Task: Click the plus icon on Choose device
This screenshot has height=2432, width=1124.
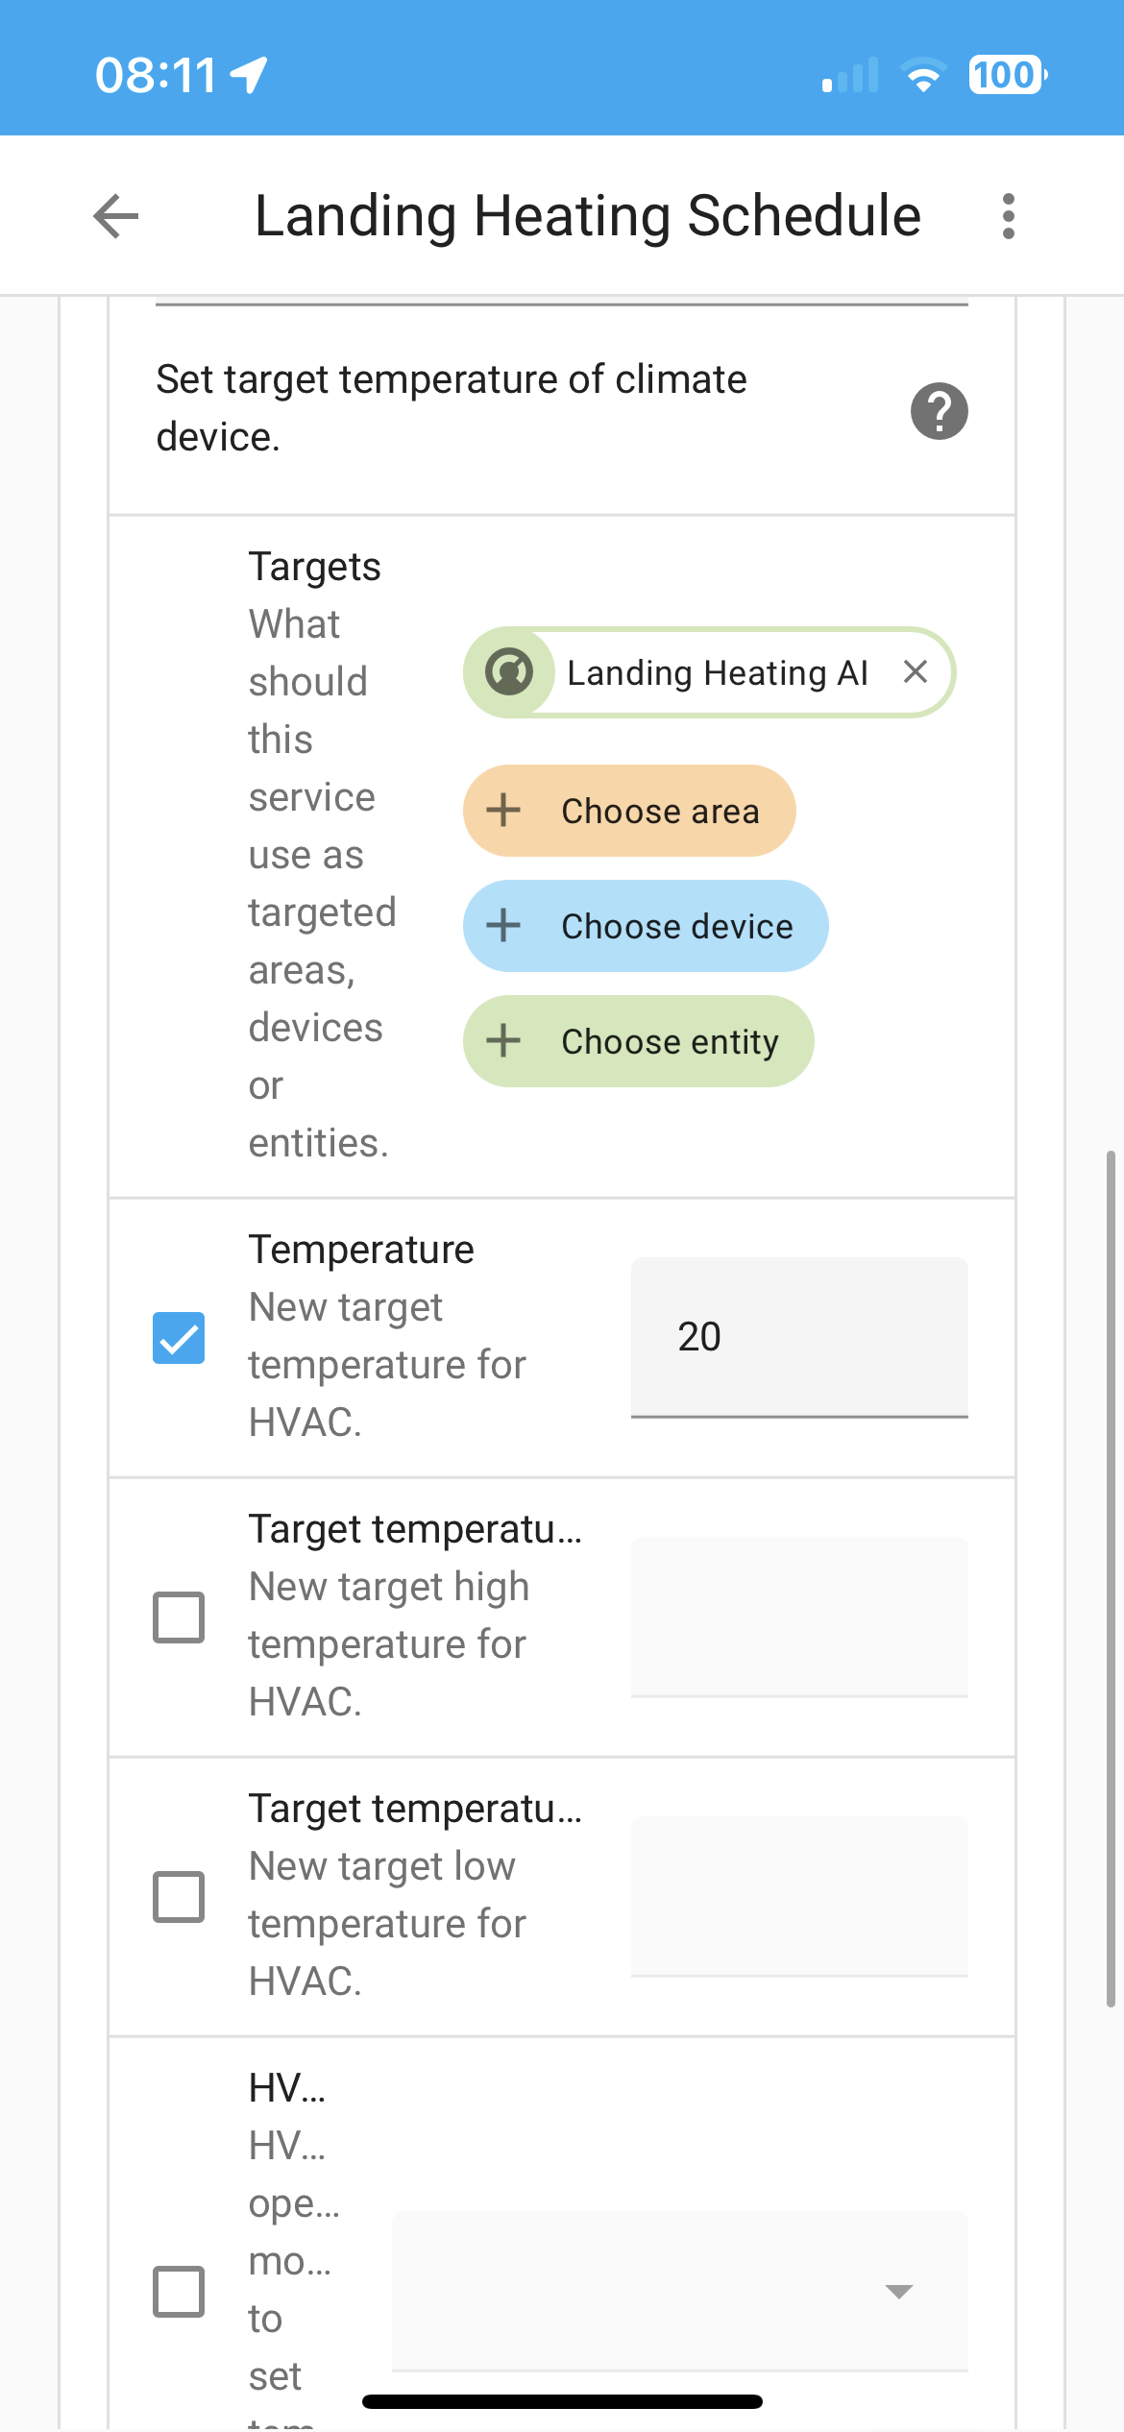Action: coord(503,926)
